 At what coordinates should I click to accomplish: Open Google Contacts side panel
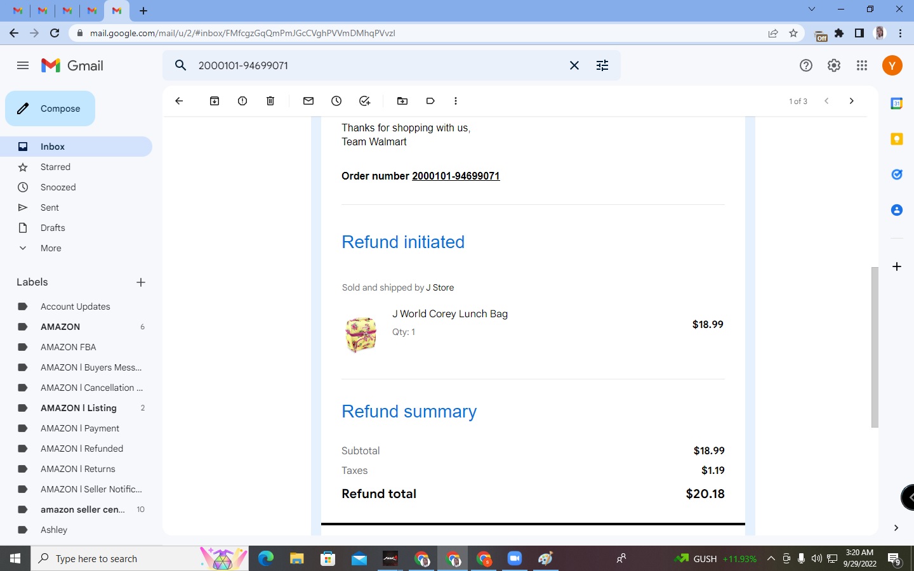(897, 210)
